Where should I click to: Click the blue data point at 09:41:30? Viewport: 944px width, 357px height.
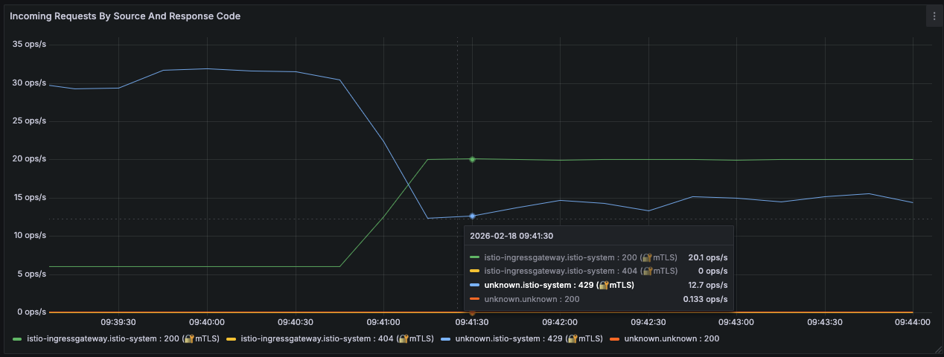[472, 216]
